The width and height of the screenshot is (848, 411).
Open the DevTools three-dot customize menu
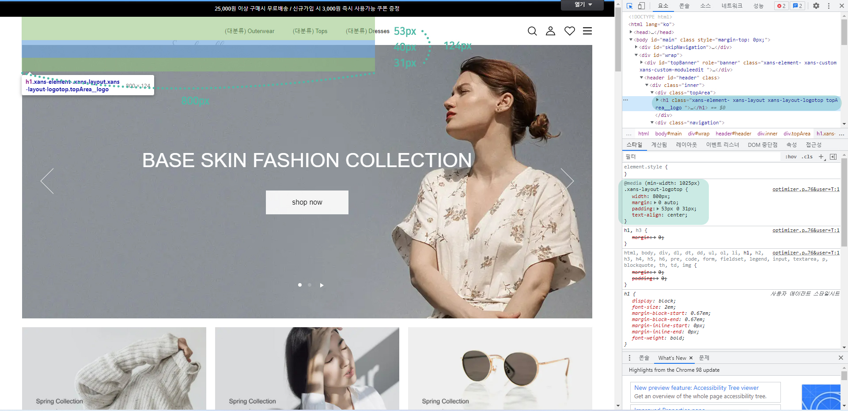tap(829, 6)
